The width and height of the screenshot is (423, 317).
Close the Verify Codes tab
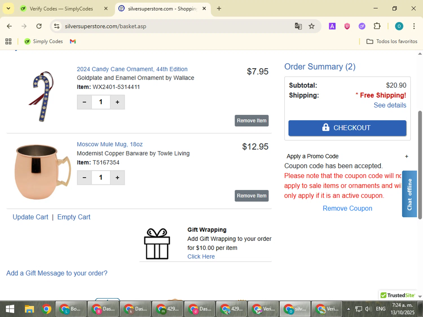click(106, 9)
